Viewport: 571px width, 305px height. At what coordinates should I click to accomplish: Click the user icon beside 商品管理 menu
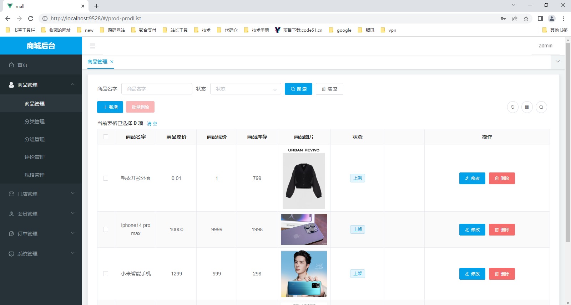11,85
